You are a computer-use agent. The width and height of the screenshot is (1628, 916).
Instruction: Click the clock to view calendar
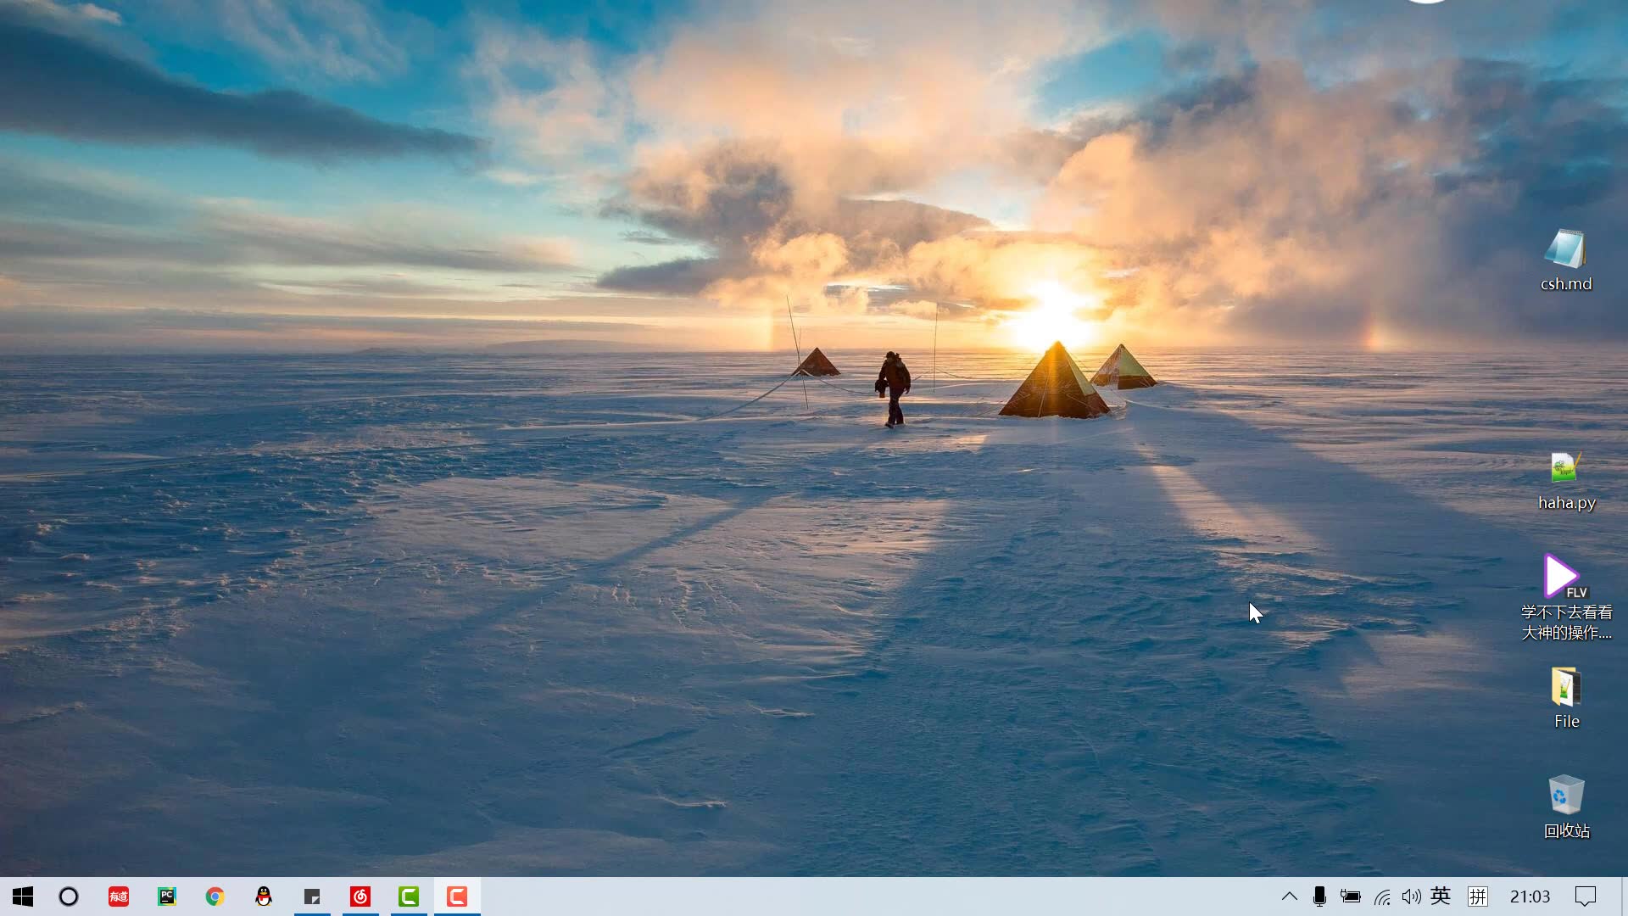1530,896
